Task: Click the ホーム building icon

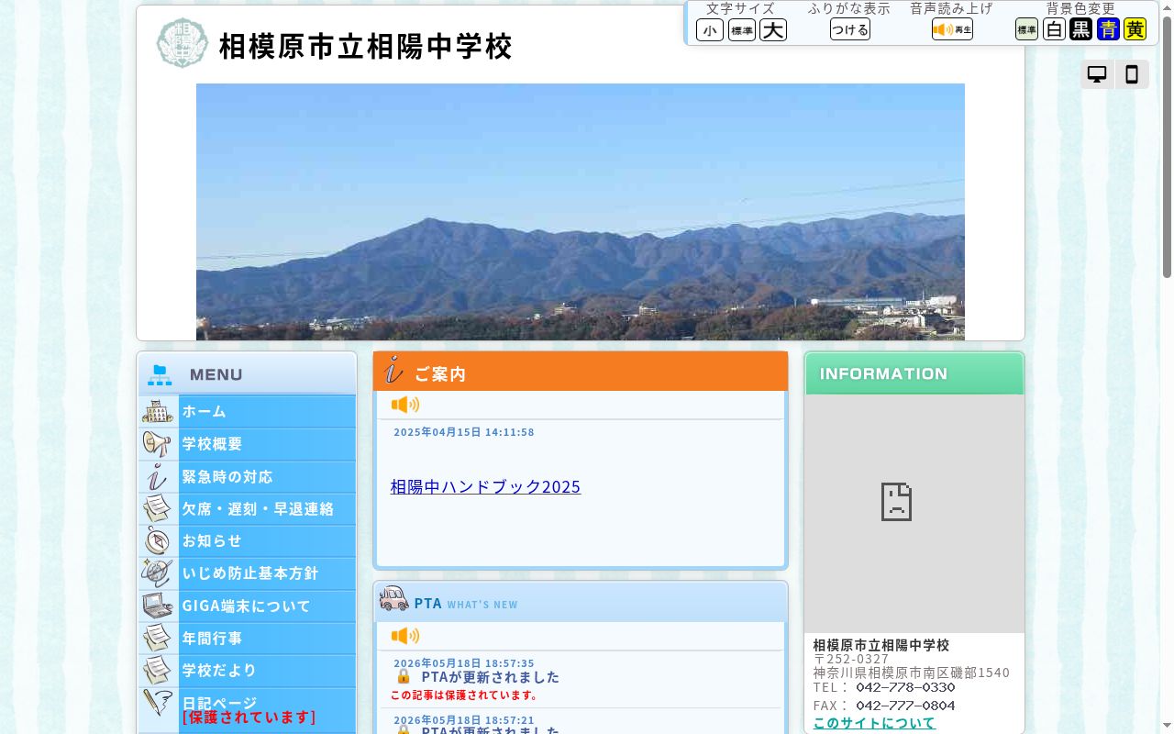Action: [x=158, y=411]
